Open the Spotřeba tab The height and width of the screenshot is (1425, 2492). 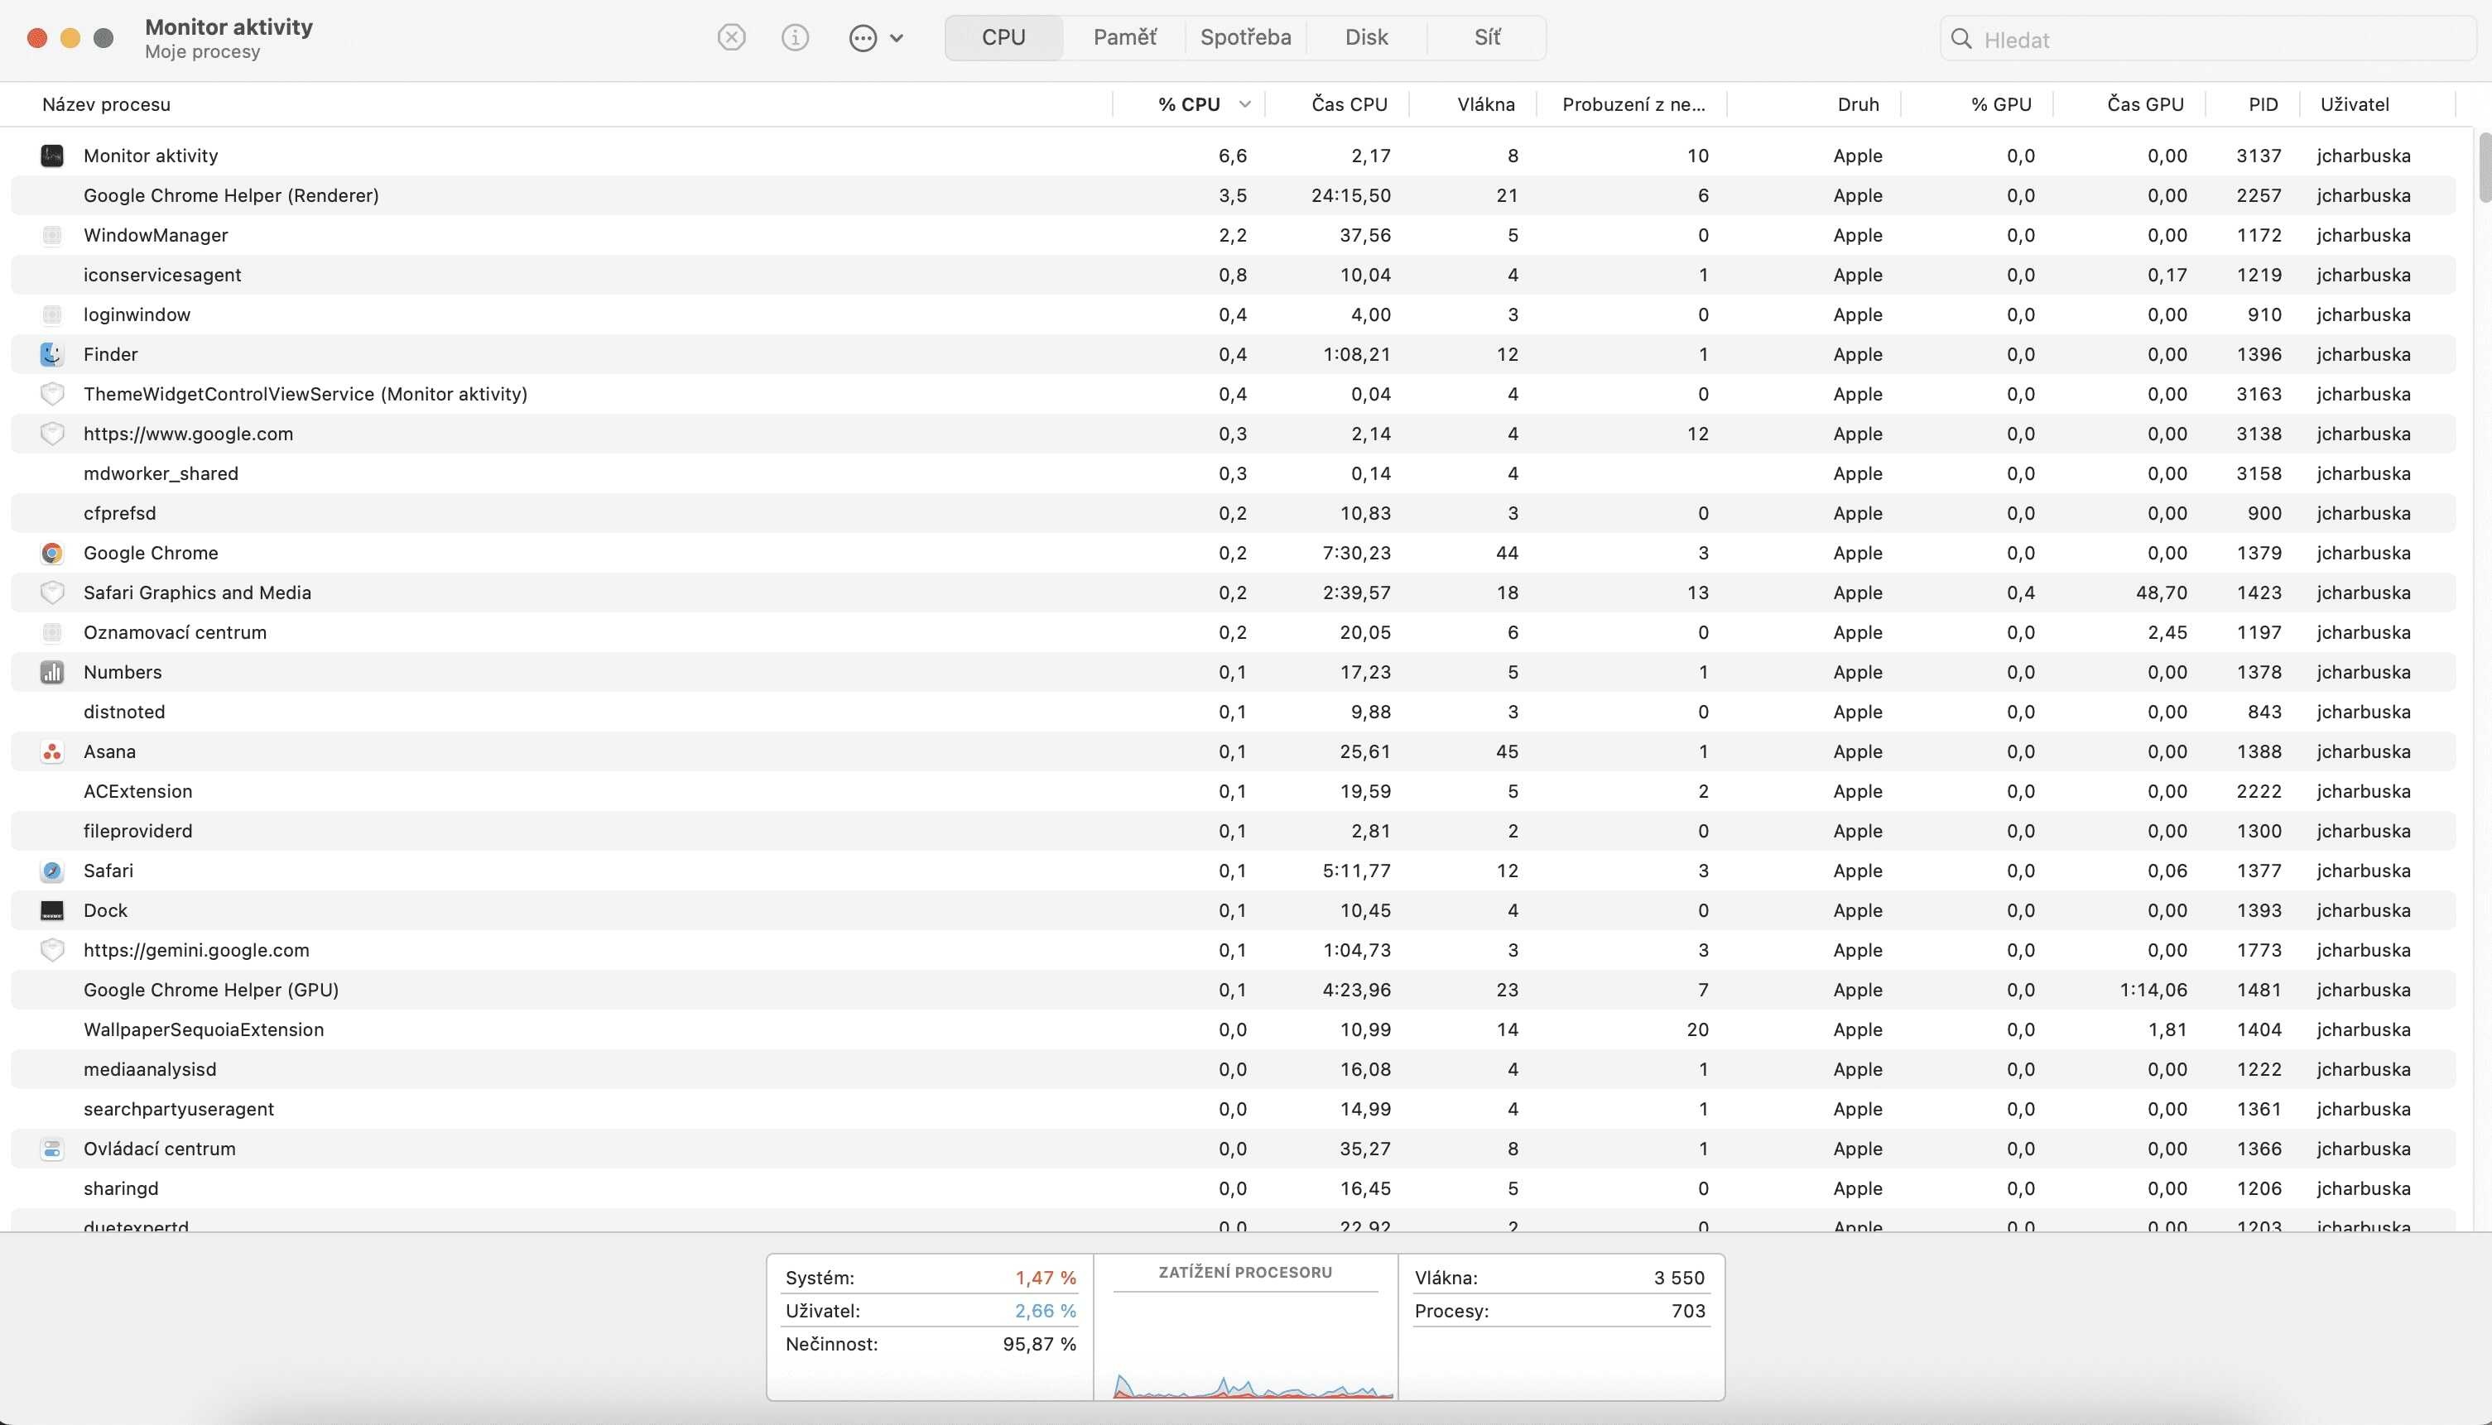[x=1245, y=37]
